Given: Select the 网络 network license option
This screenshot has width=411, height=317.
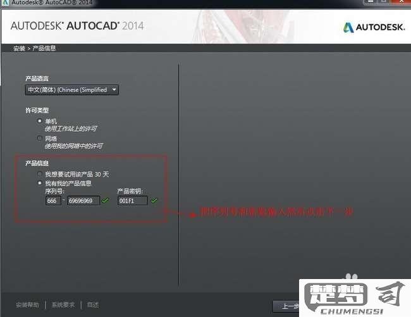Looking at the screenshot, I should tap(40, 138).
